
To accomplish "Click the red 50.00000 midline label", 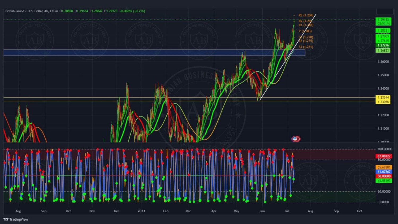I will pyautogui.click(x=384, y=176).
